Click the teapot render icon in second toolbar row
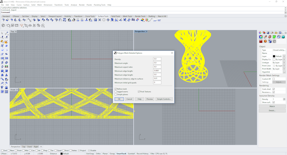The width and height of the screenshot is (287, 155). point(8,25)
